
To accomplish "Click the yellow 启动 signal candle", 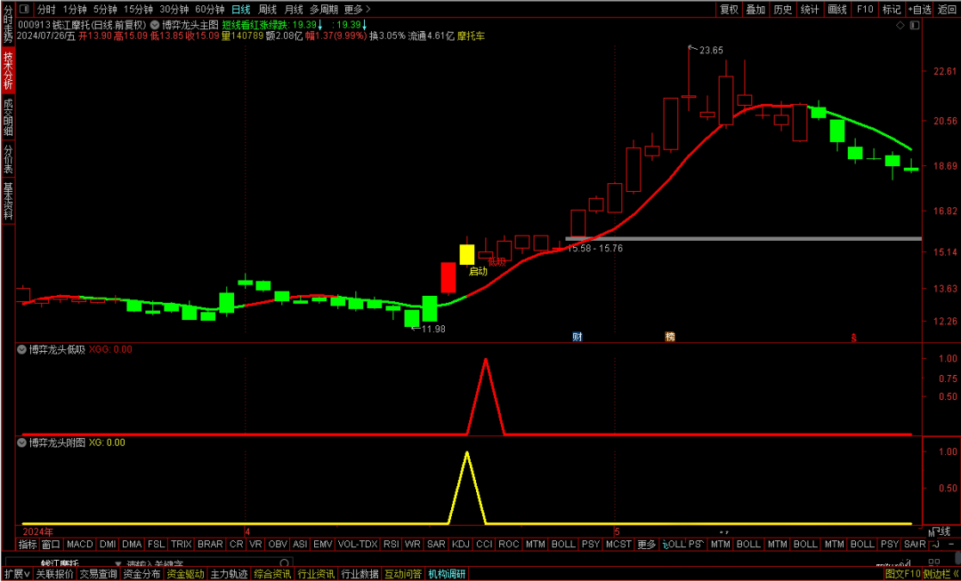I will [467, 254].
